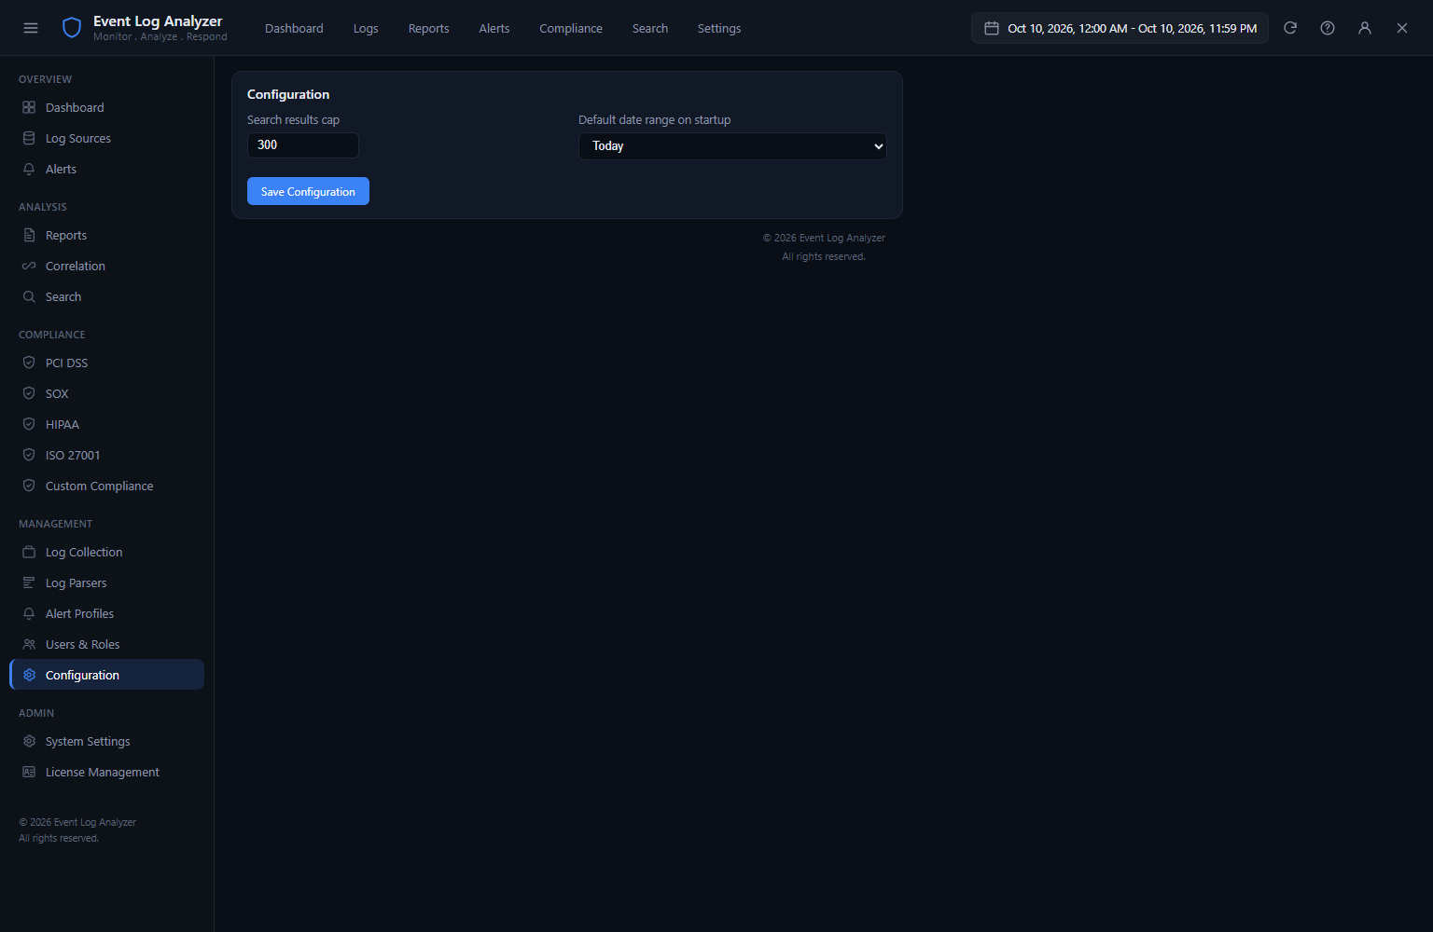The image size is (1433, 932).
Task: Click the refresh icon in the header
Action: [x=1290, y=28]
